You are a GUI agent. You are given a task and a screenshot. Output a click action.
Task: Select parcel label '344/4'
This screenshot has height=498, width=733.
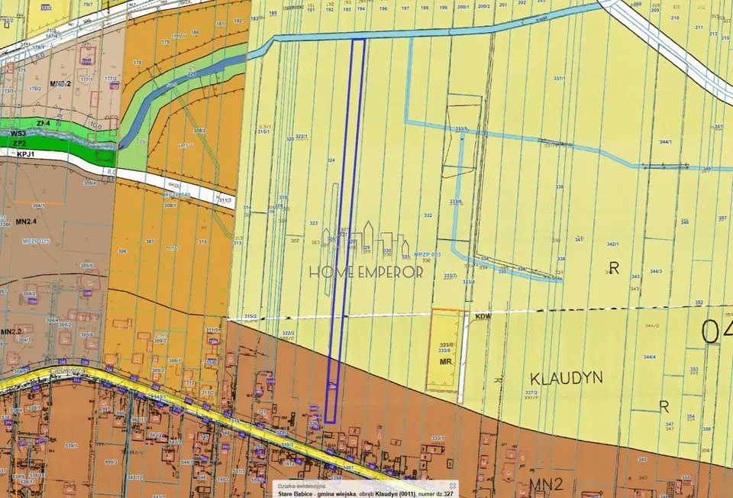649,357
